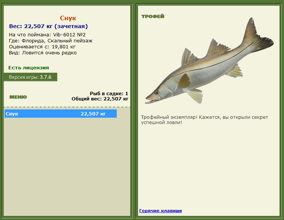This screenshot has height=220, width=284.
Task: Click the Снук fish name heading
Action: click(x=68, y=18)
